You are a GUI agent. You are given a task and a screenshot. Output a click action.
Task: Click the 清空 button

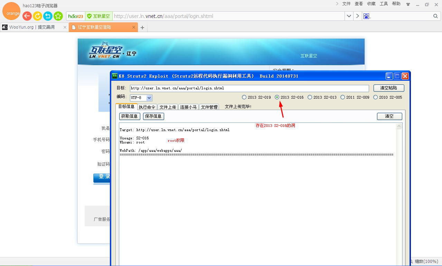[x=389, y=116]
